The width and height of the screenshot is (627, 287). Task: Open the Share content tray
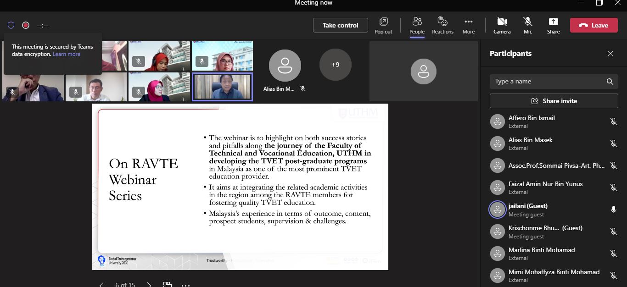553,26
